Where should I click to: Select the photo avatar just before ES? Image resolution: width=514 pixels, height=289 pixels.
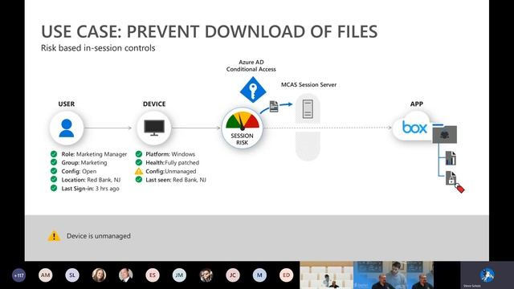126,275
